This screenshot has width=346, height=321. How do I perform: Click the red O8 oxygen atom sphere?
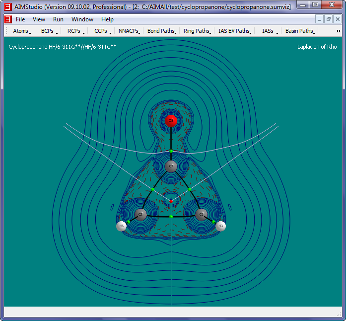point(171,120)
